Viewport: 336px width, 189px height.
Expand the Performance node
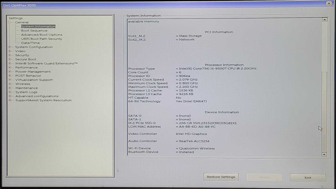tap(10, 68)
